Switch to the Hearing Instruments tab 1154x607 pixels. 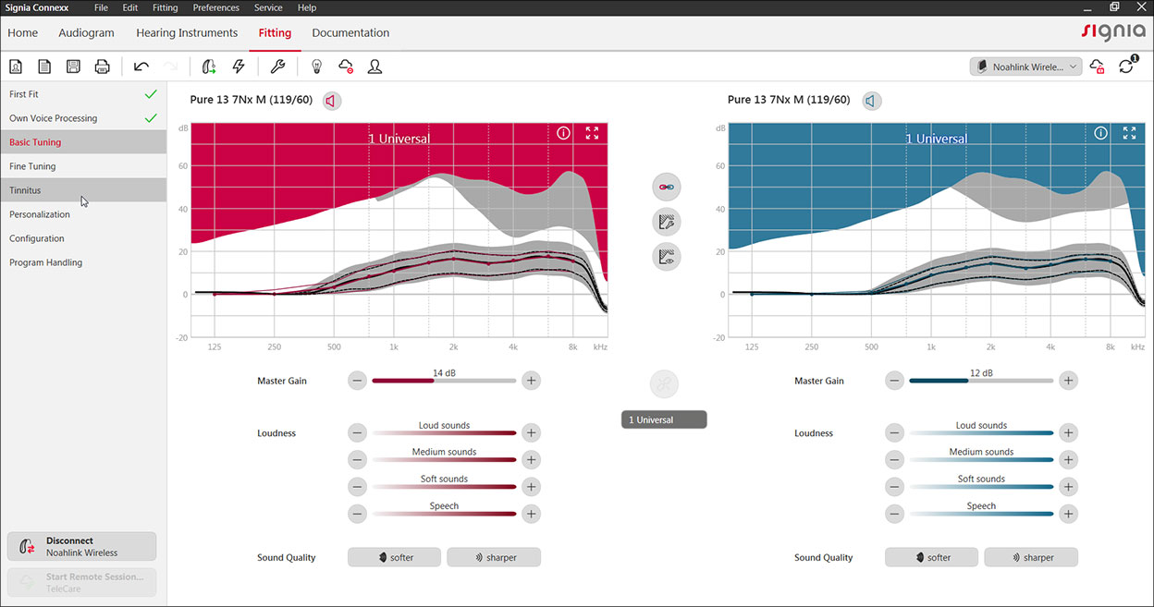[187, 32]
